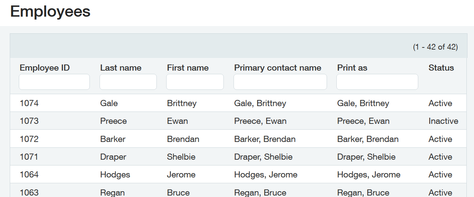Click Regan, Bruce in Print as column
Image resolution: width=474 pixels, height=197 pixels.
363,192
